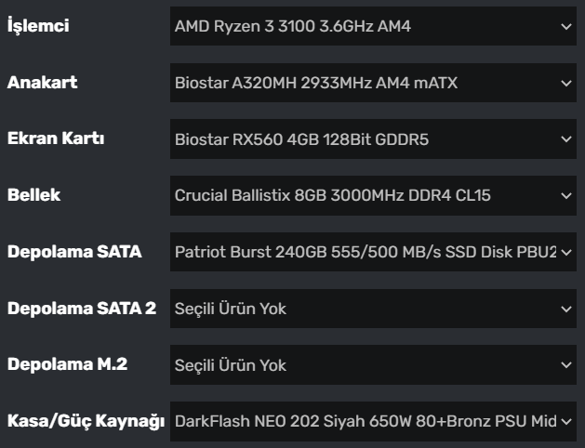Image resolution: width=585 pixels, height=448 pixels.
Task: Click the chevron arrow in the Ekran Kartı row
Action: (566, 139)
